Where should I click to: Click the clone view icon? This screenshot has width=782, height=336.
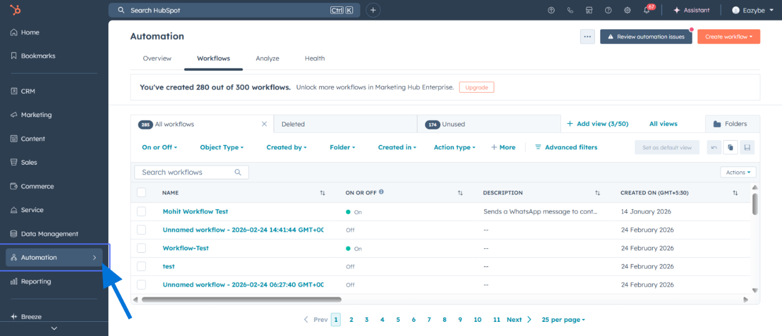point(730,148)
